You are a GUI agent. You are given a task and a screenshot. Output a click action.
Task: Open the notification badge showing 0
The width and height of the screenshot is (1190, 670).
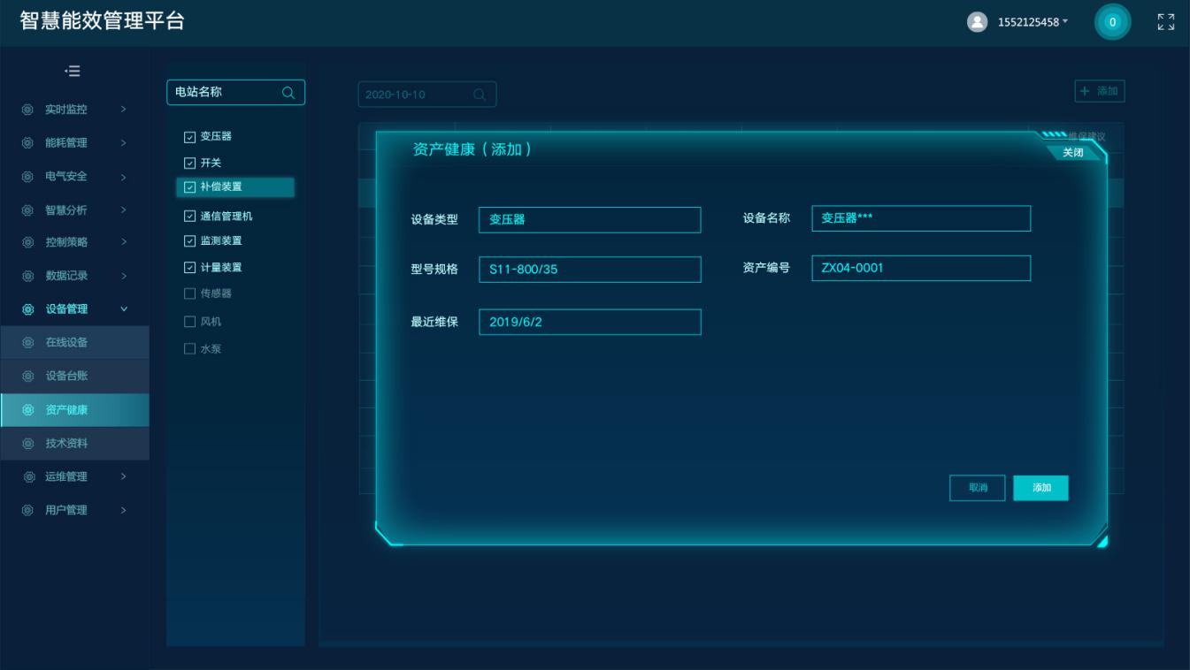1113,22
